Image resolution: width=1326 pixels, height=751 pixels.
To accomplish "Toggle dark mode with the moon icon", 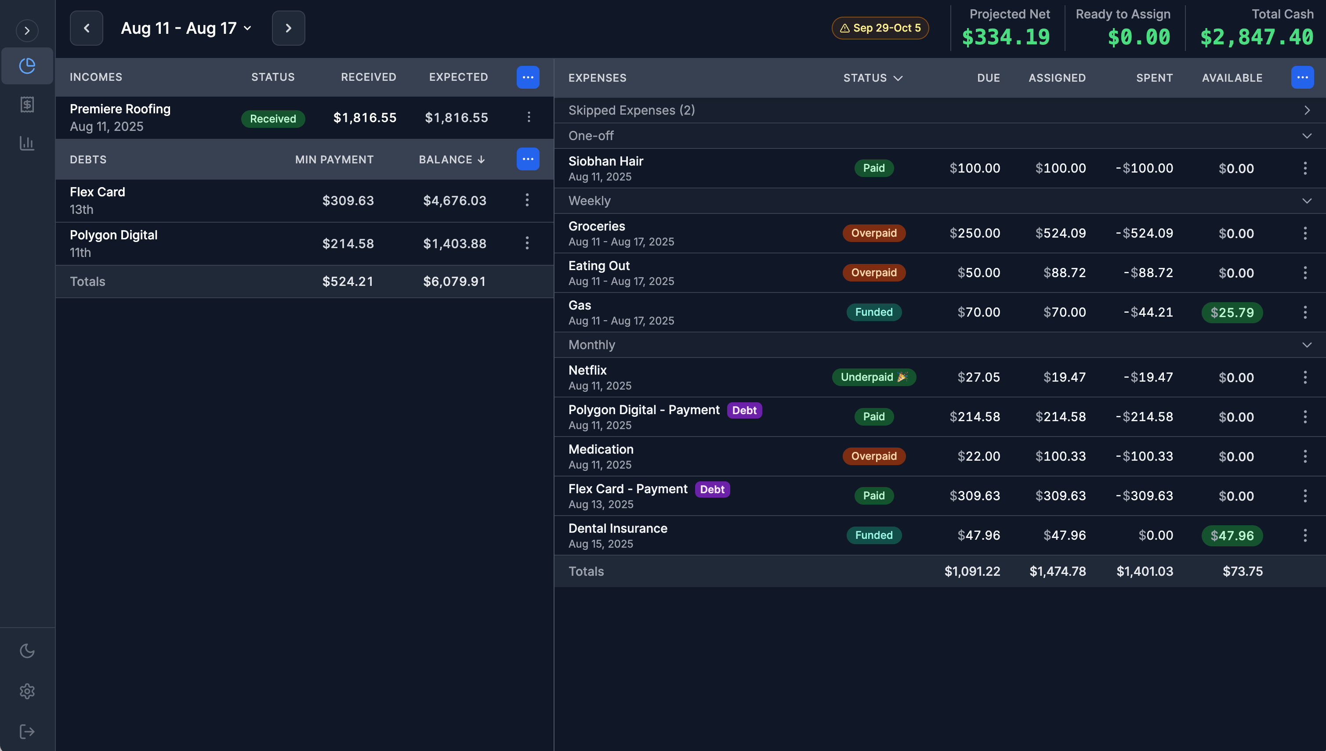I will coord(27,651).
